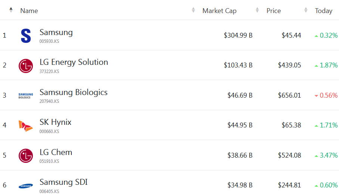339x196 pixels.
Task: Click the Samsung SDI oval logo
Action: (x=26, y=186)
